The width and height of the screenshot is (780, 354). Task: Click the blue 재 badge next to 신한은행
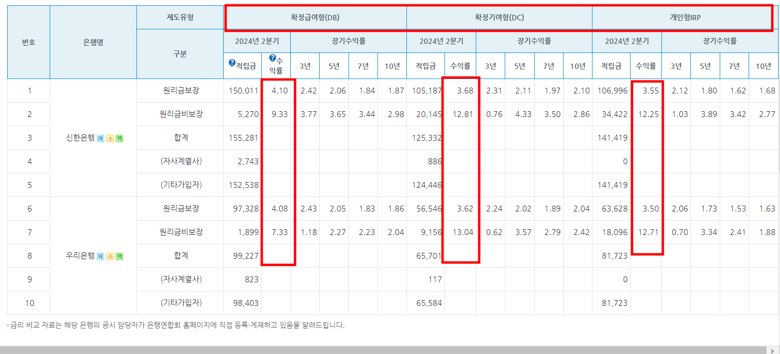click(100, 139)
